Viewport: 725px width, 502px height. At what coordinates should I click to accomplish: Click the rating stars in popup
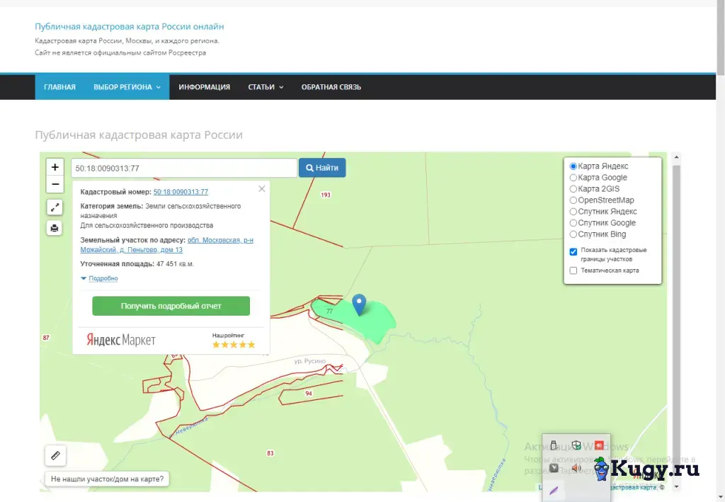click(x=234, y=344)
